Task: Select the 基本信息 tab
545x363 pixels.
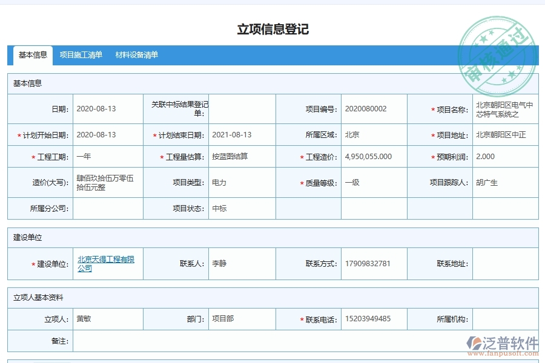Action: (33, 55)
